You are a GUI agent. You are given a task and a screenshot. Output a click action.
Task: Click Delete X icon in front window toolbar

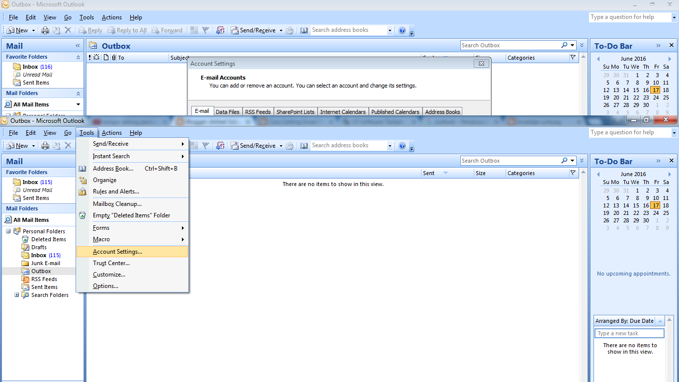click(x=68, y=146)
